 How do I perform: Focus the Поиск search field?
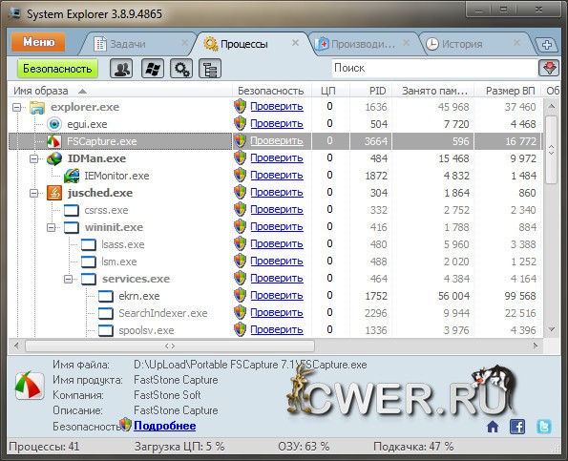pos(434,68)
